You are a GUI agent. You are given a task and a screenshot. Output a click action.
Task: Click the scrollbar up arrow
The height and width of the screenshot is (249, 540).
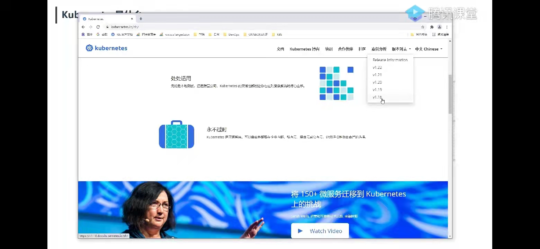tap(450, 41)
